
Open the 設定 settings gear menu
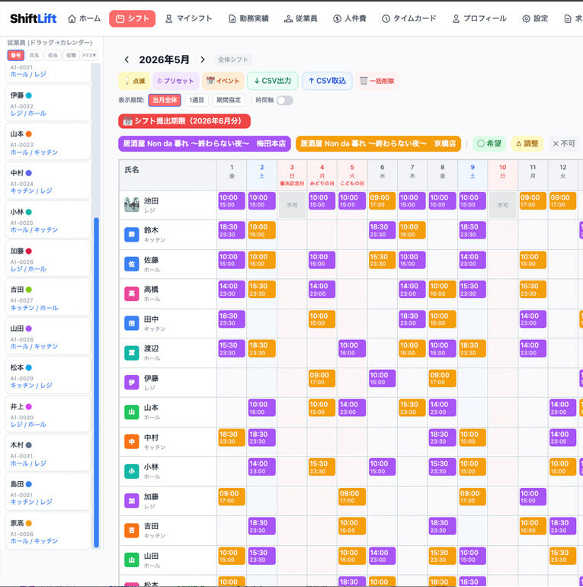click(x=535, y=18)
